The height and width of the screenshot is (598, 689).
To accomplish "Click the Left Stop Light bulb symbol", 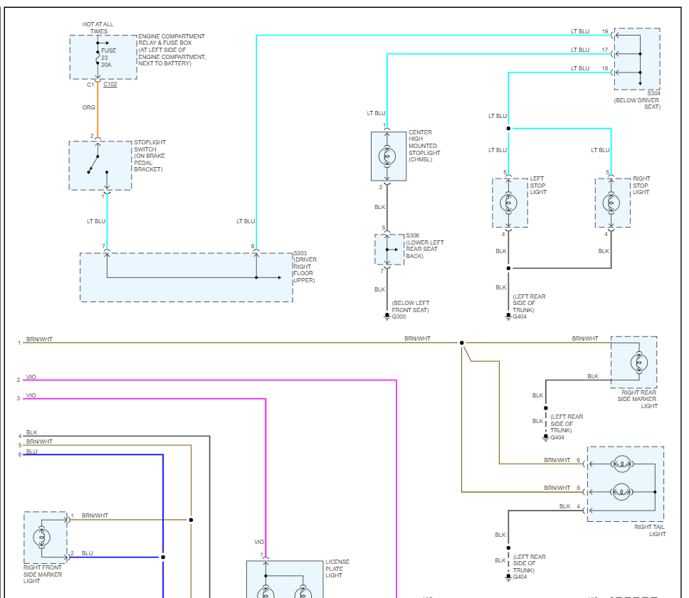I will point(508,203).
